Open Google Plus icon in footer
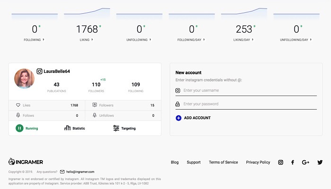Viewport: 331px width, 189px height. (x=305, y=162)
